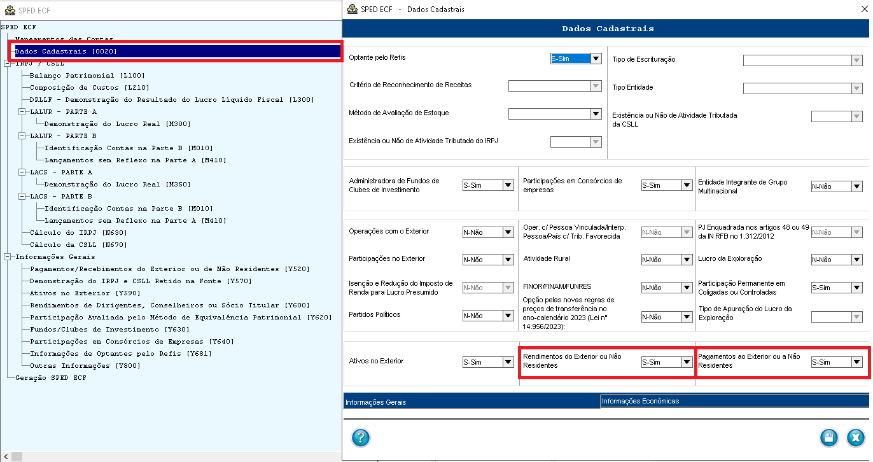873x462 pixels.
Task: Open Método de Avaliação de Estoque dropdown
Action: [x=596, y=114]
